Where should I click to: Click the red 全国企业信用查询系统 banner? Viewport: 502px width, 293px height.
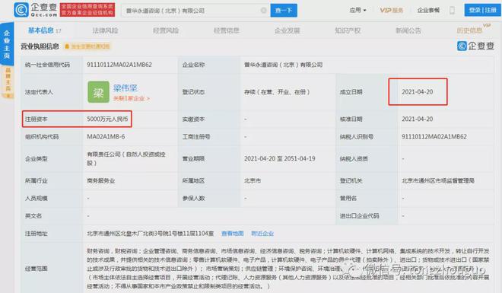coord(87,10)
